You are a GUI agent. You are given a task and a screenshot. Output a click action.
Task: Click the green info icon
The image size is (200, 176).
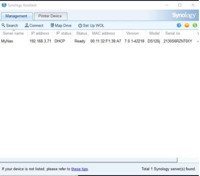click(x=195, y=25)
